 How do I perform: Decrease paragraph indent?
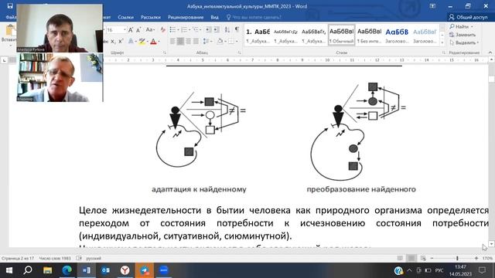[208, 30]
